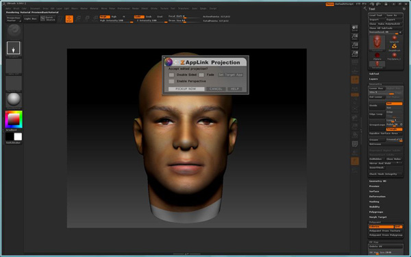The image size is (411, 257).
Task: Open the texture selector slot
Action: point(14,84)
